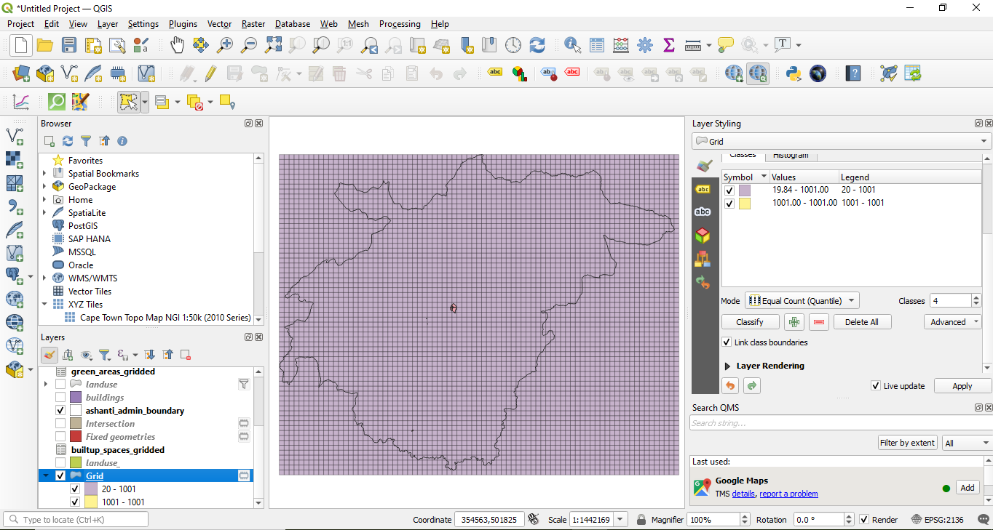Filter the Browser panel using the funnel icon

click(x=86, y=141)
